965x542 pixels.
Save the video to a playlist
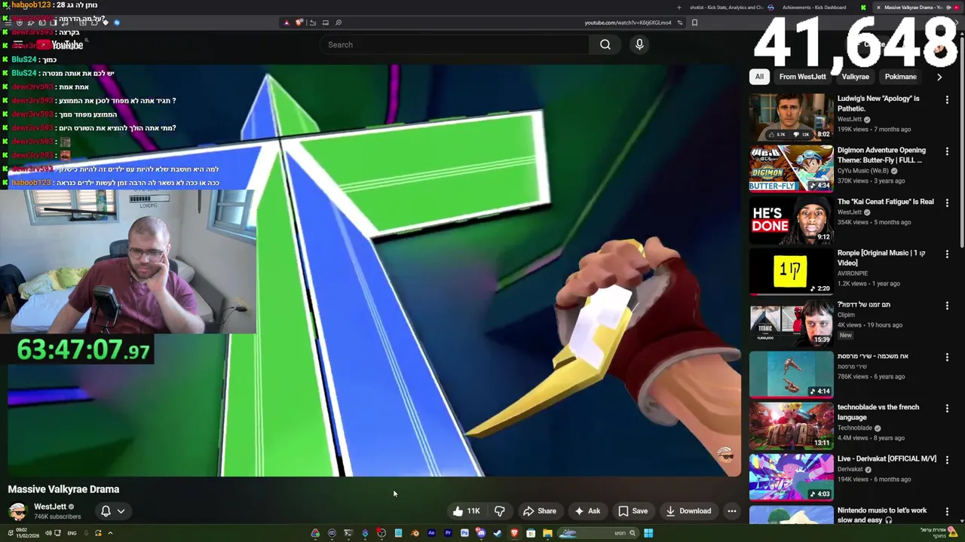pos(633,511)
